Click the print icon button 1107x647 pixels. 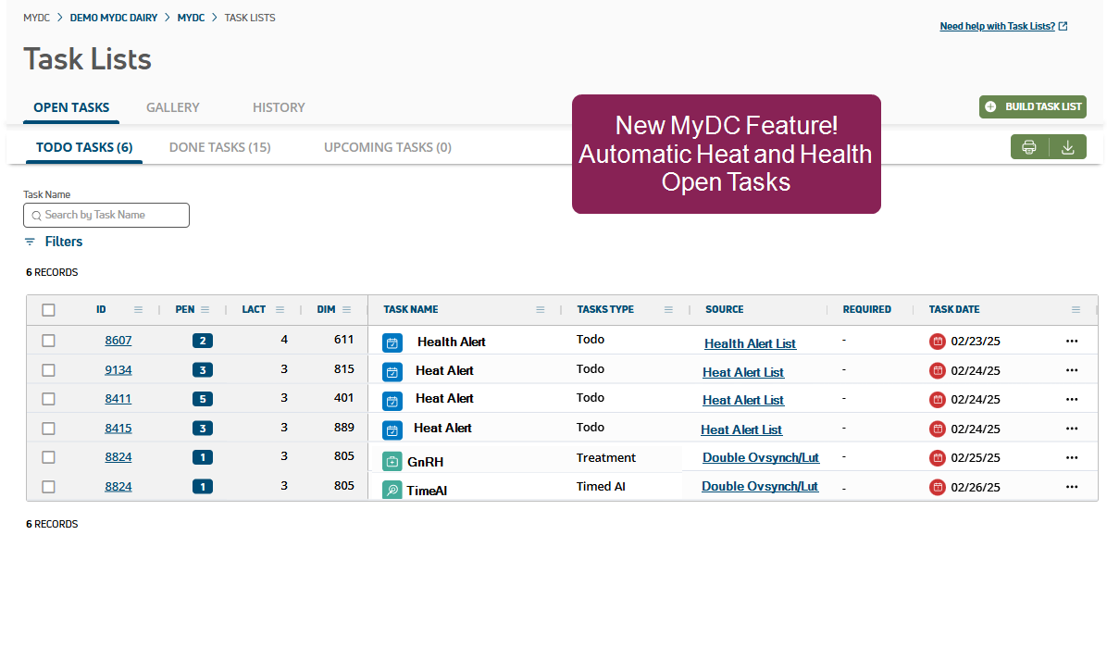(x=1028, y=147)
